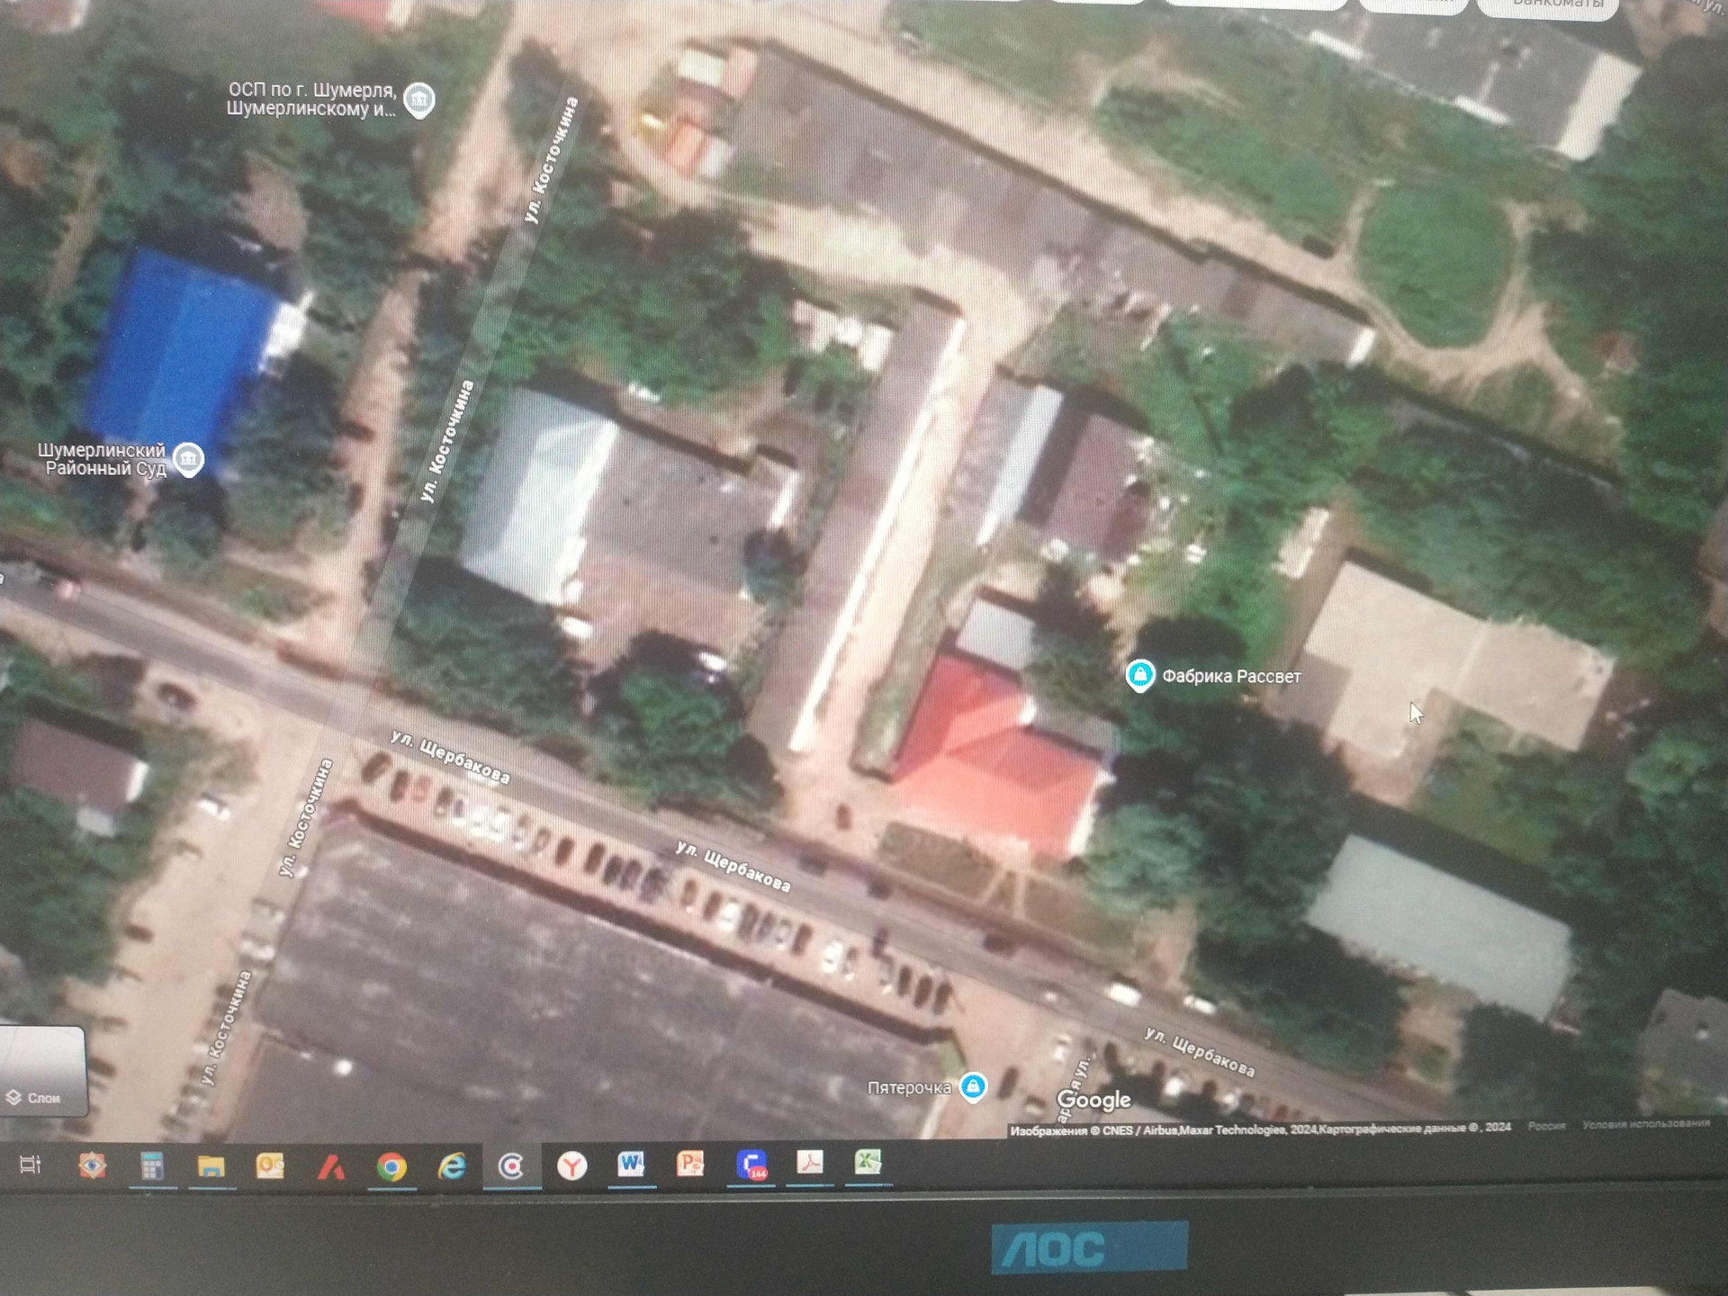This screenshot has width=1728, height=1296.
Task: Open Internet Explorer from taskbar
Action: coord(451,1166)
